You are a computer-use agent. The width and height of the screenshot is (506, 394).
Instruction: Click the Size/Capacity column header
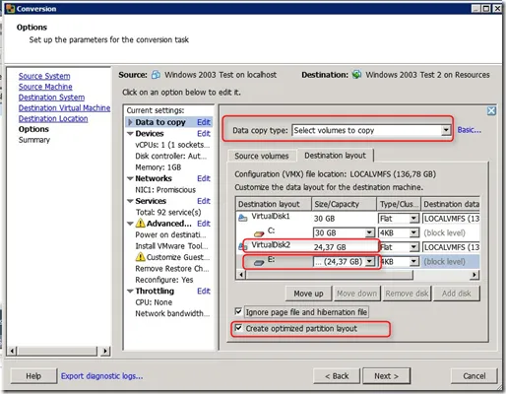coord(344,204)
